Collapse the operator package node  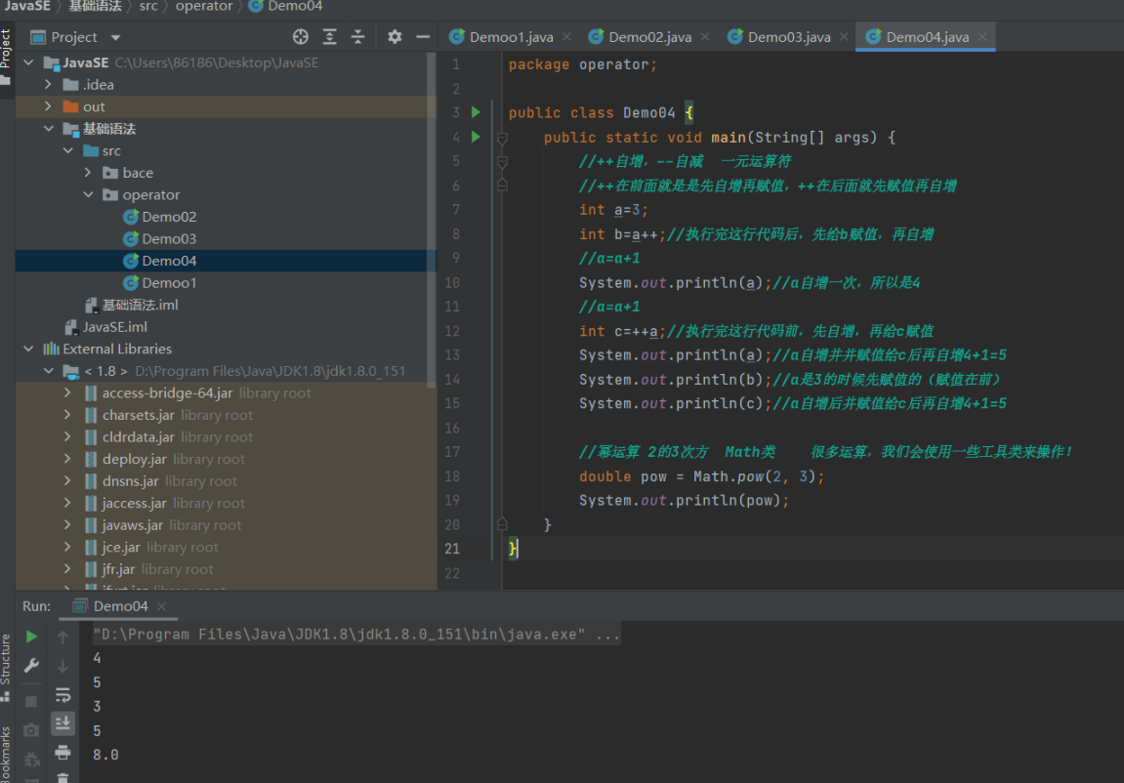[x=89, y=195]
